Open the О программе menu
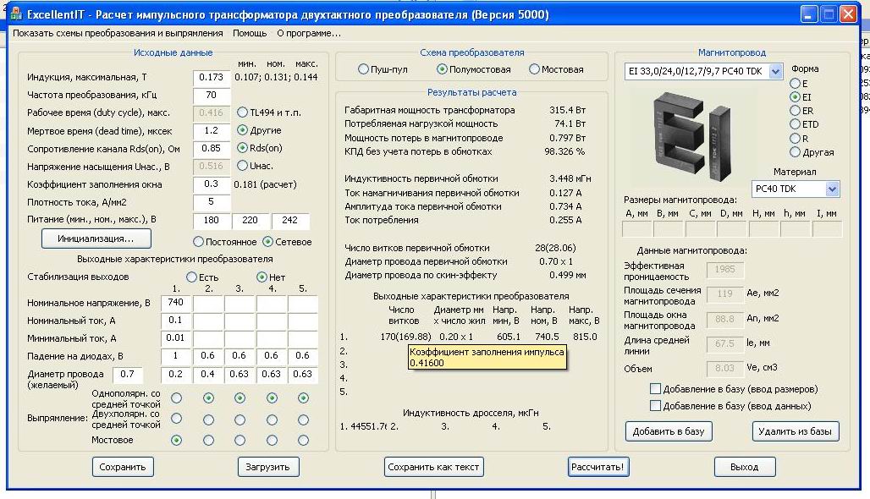Viewport: 870px width, 499px height. tap(309, 33)
